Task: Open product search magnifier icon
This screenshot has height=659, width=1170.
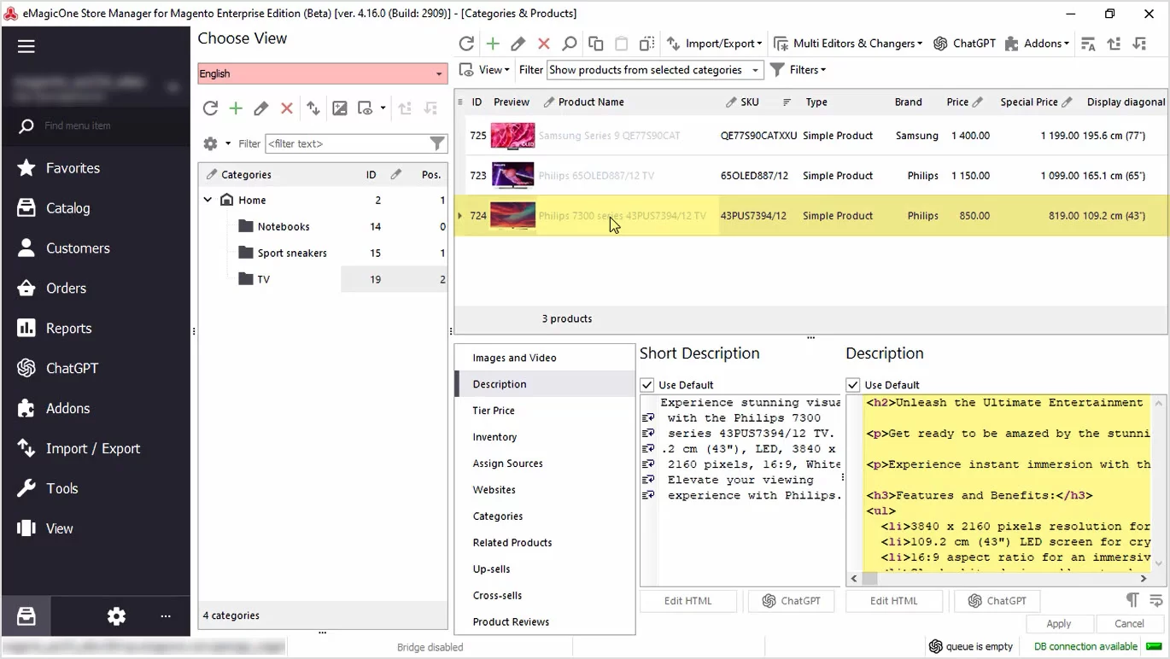Action: coord(570,44)
